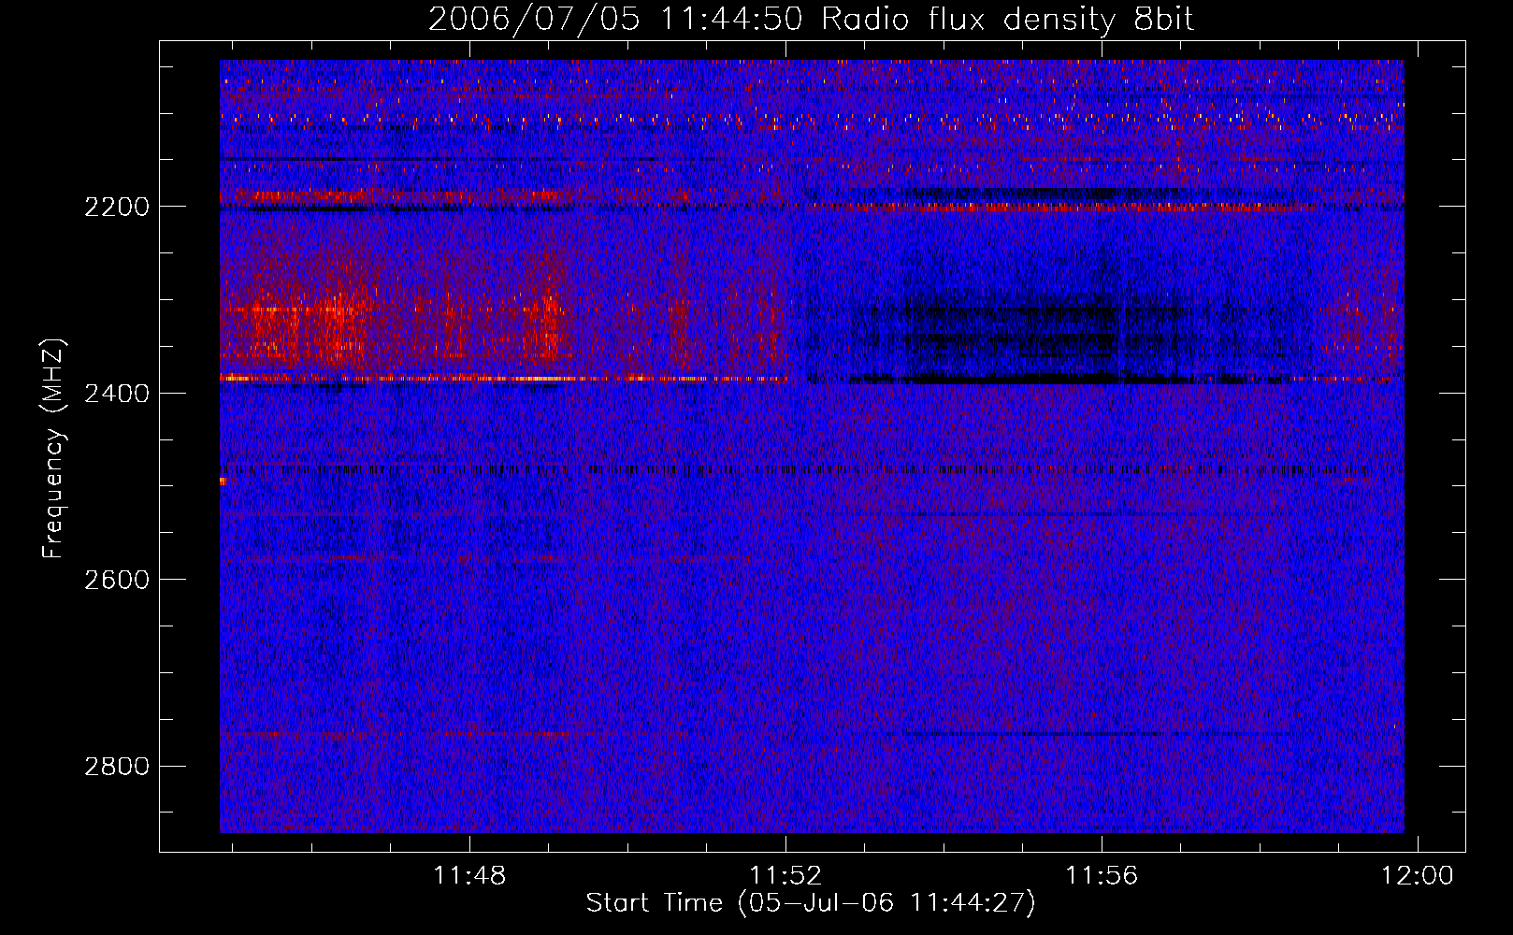Screen dimensions: 1513x935
Task: Click the "Frequency (MHZ)" y-axis label
Action: tap(54, 448)
